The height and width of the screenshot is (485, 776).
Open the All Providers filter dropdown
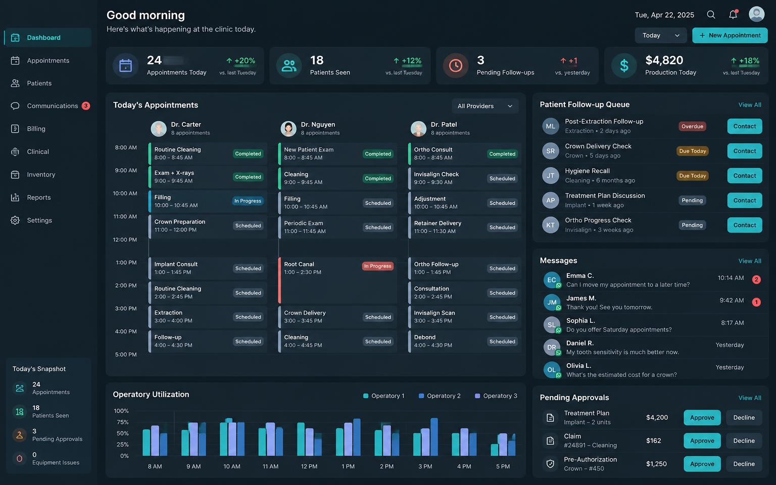pos(485,106)
